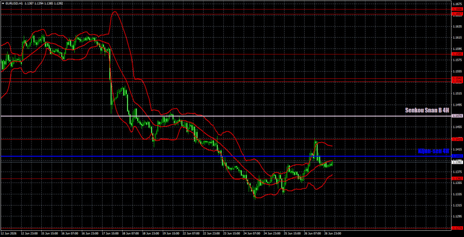Screen dimensions: 464x237
Task: Click the 12 Jun 2026 date label
Action: pyautogui.click(x=8, y=233)
